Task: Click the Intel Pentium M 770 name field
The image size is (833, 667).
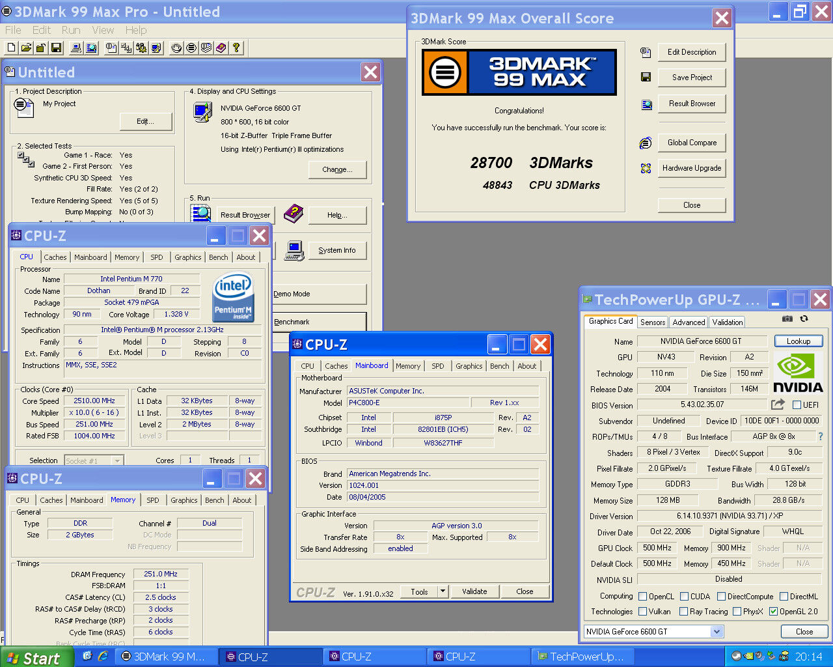Action: 131,279
